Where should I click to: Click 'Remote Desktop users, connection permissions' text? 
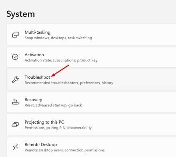click(64, 150)
